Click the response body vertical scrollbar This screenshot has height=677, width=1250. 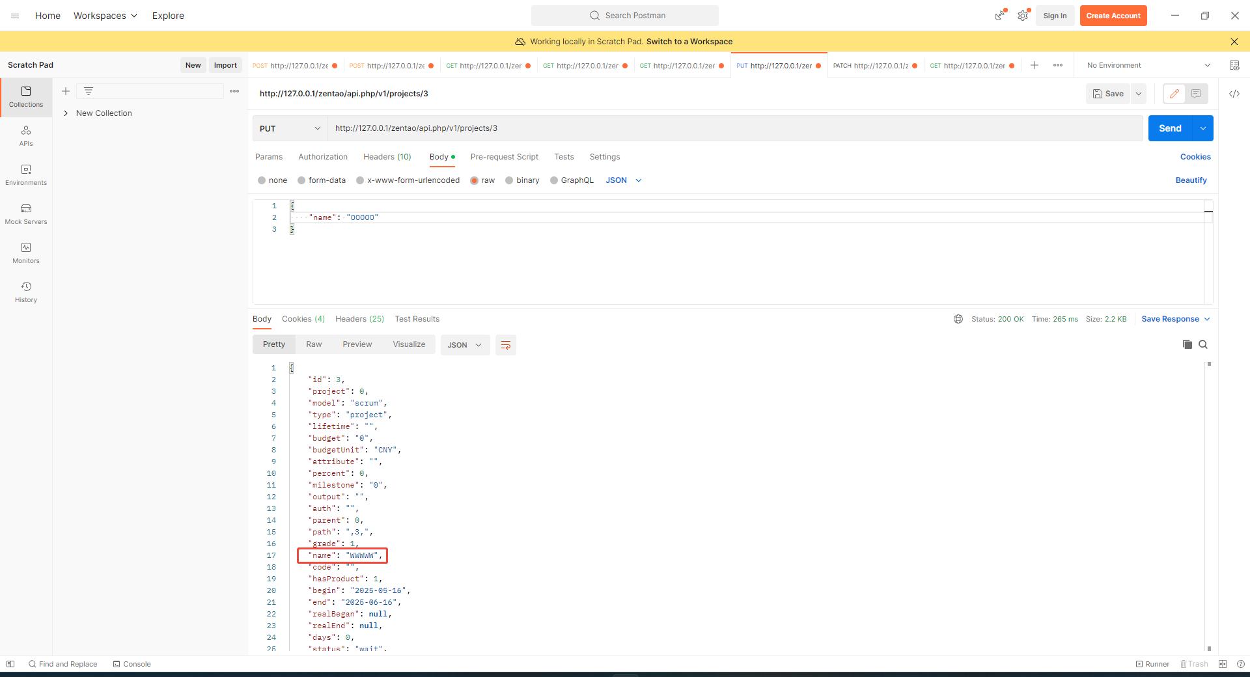[x=1209, y=506]
